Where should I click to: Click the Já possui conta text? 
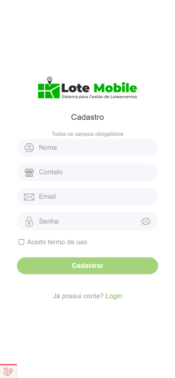pos(78,296)
